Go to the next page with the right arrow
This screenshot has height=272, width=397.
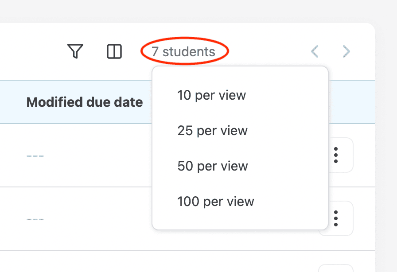coord(346,51)
